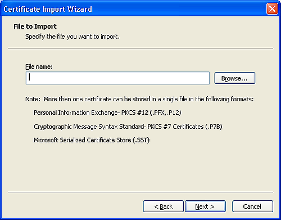Select the 'Specify the file you want to import' text
This screenshot has width=281, height=220.
[72, 37]
